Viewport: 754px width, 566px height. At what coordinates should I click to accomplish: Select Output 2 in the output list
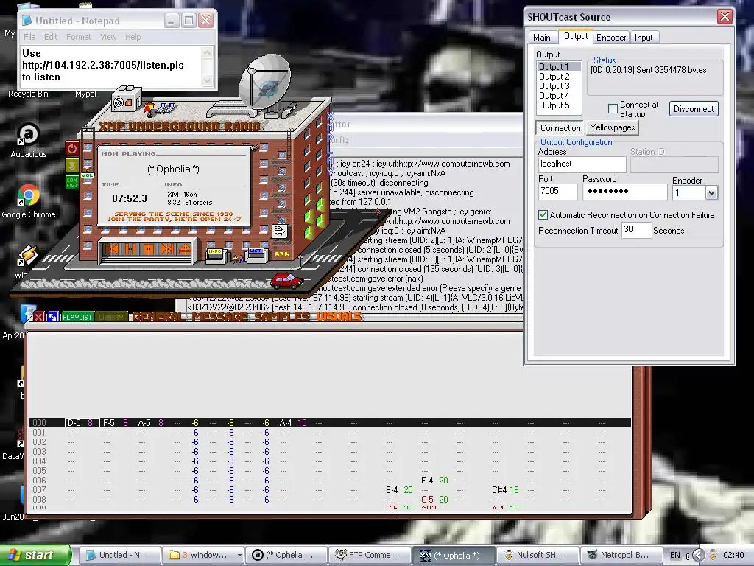(x=558, y=77)
